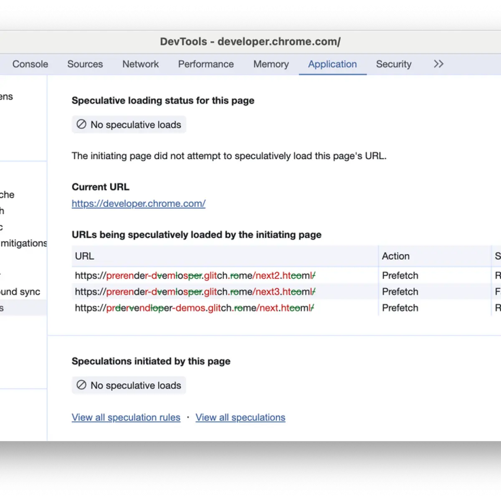Open the Memory tab
Image resolution: width=501 pixels, height=501 pixels.
(x=271, y=64)
